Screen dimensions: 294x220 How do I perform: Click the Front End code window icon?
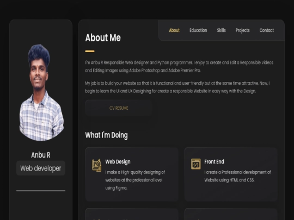click(x=196, y=164)
